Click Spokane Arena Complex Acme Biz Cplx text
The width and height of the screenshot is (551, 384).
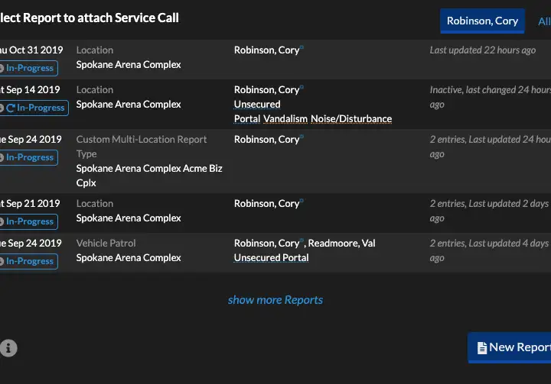(x=149, y=176)
